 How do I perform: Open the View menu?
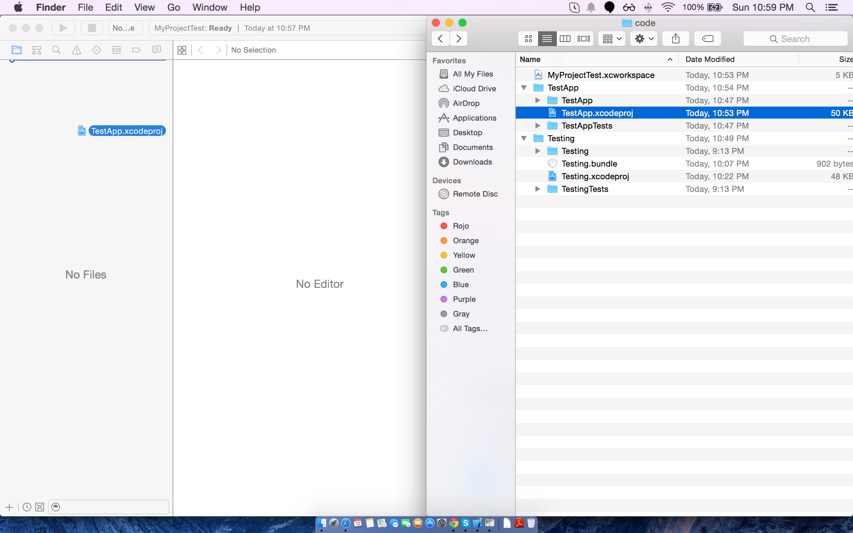144,7
